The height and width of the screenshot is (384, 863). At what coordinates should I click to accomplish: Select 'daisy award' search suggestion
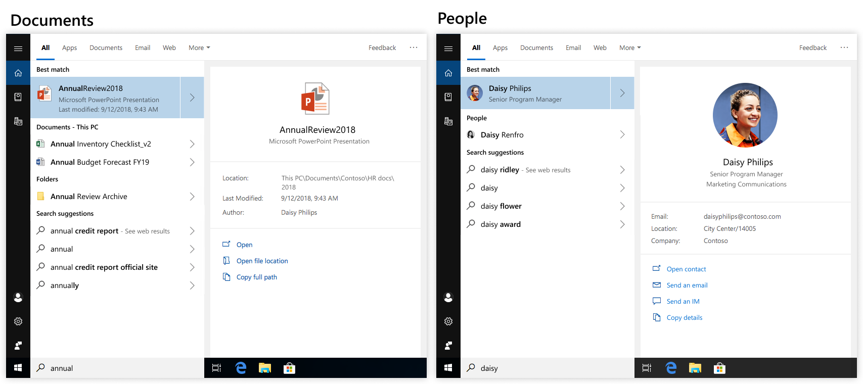tap(548, 224)
